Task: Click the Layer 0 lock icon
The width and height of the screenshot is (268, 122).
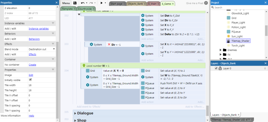Action: 220,68
